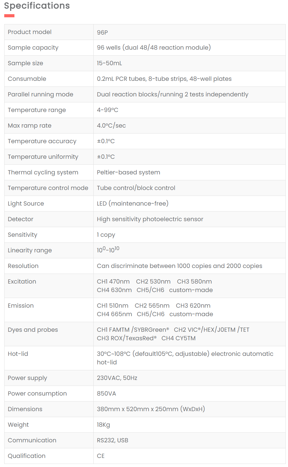Click the High sensitivity photoelectric sensor value
The width and height of the screenshot is (288, 467).
(150, 219)
